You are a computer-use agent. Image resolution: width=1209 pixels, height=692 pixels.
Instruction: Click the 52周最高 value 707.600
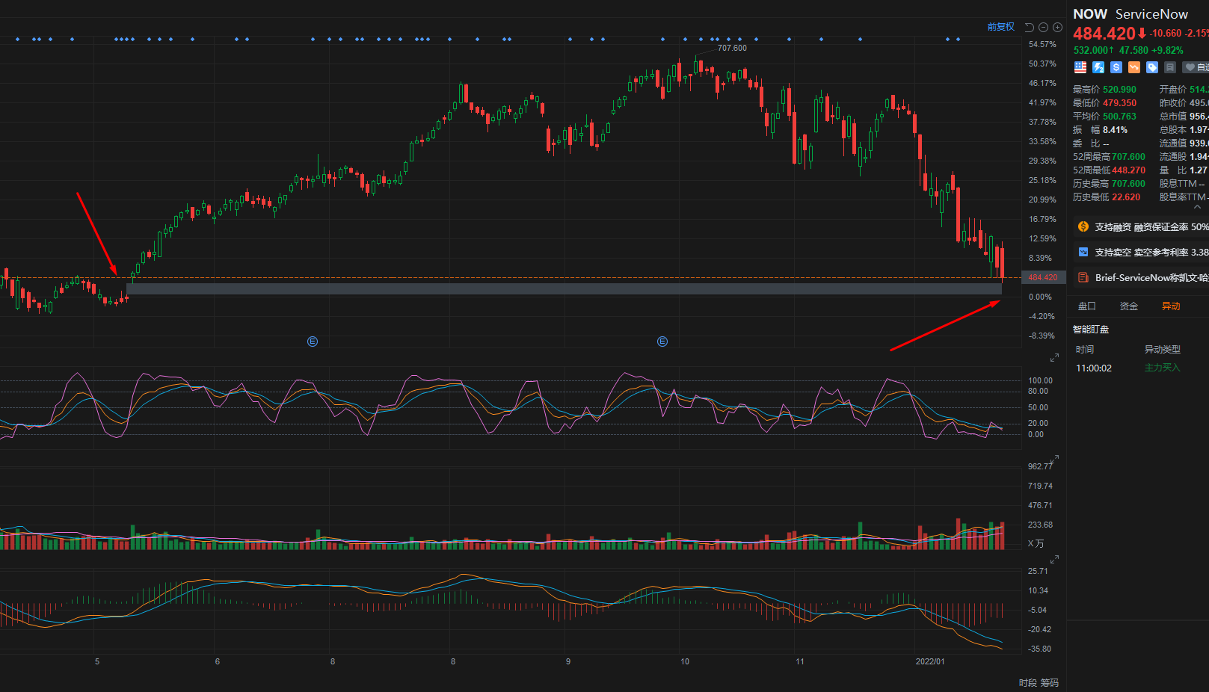tap(1128, 157)
